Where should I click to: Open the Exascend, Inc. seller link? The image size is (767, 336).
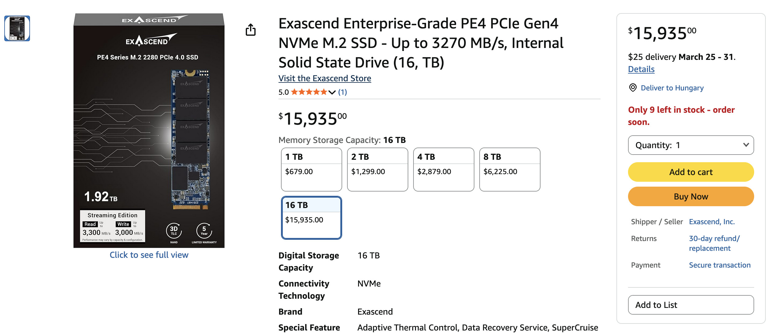[x=712, y=222]
